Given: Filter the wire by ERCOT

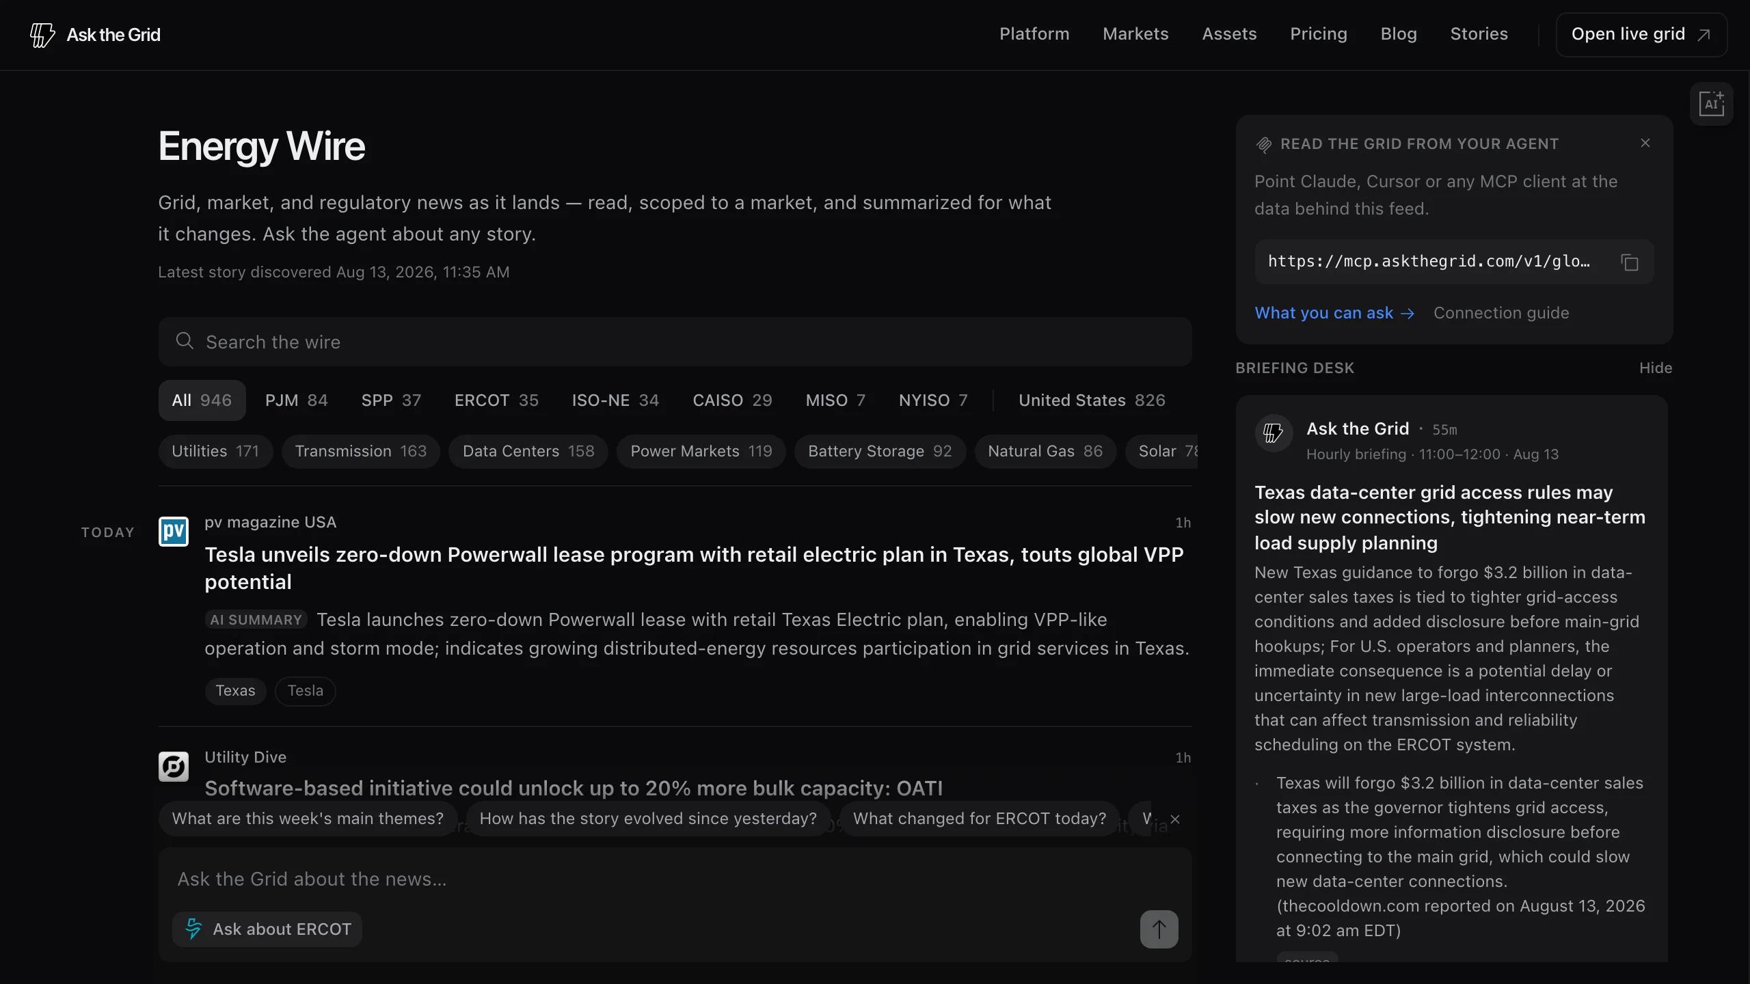Looking at the screenshot, I should coord(496,400).
